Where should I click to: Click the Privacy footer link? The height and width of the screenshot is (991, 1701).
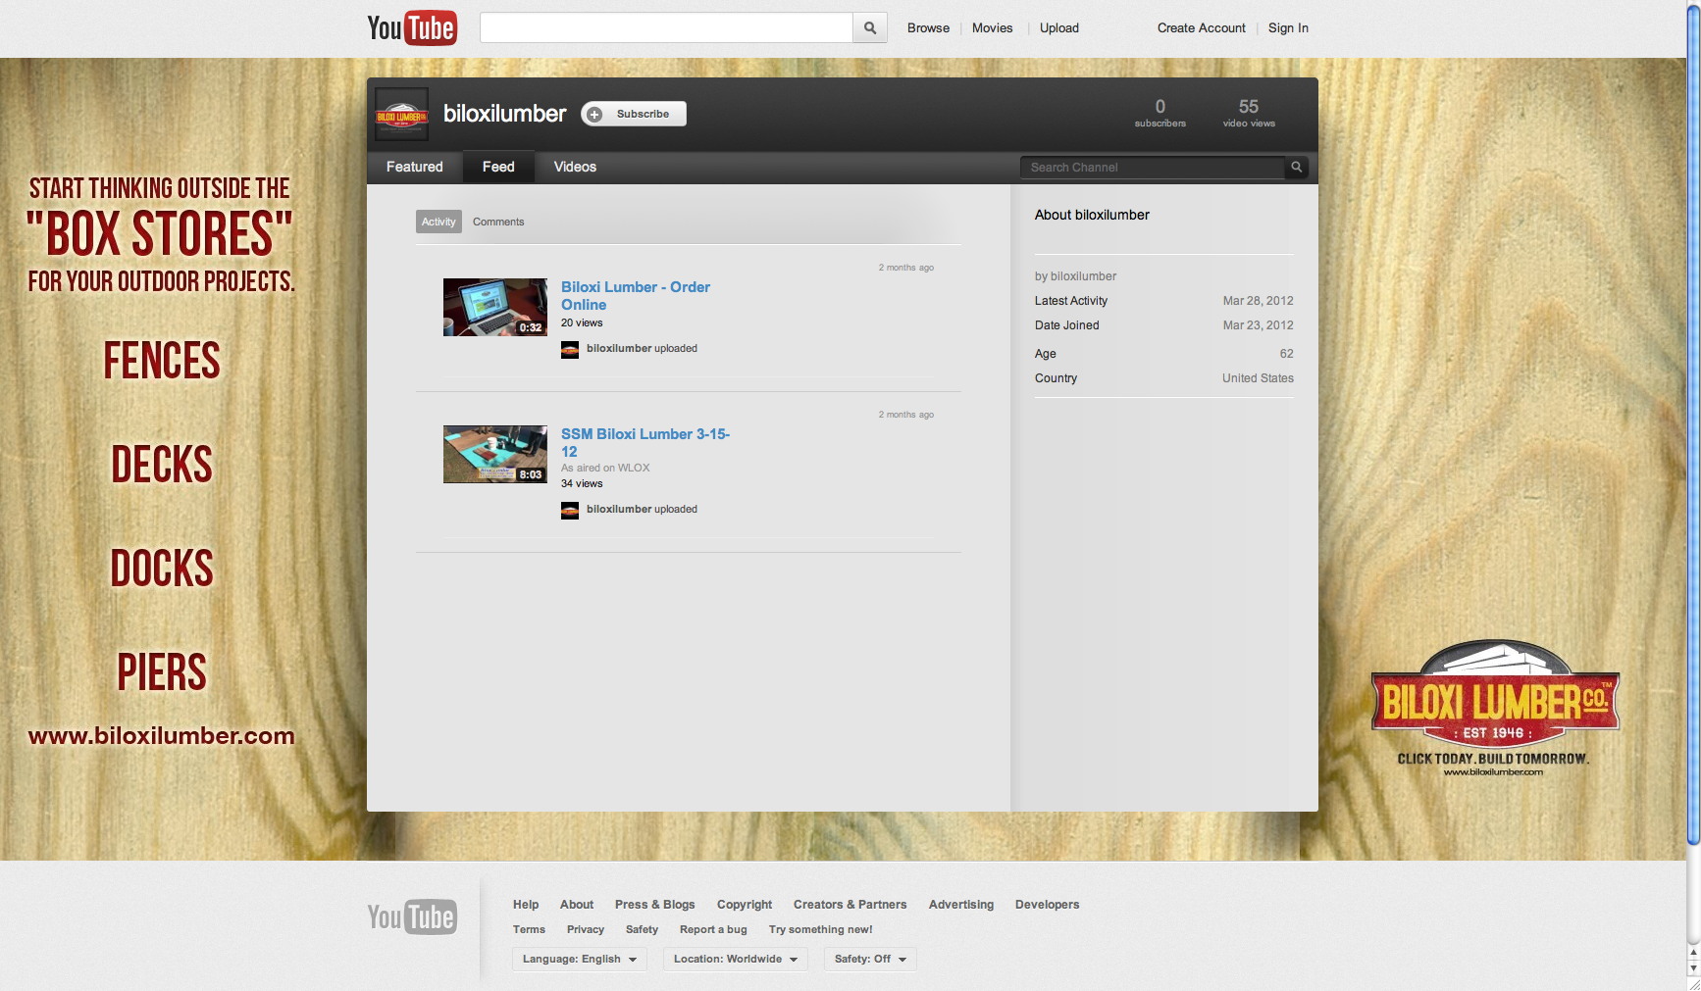click(586, 930)
